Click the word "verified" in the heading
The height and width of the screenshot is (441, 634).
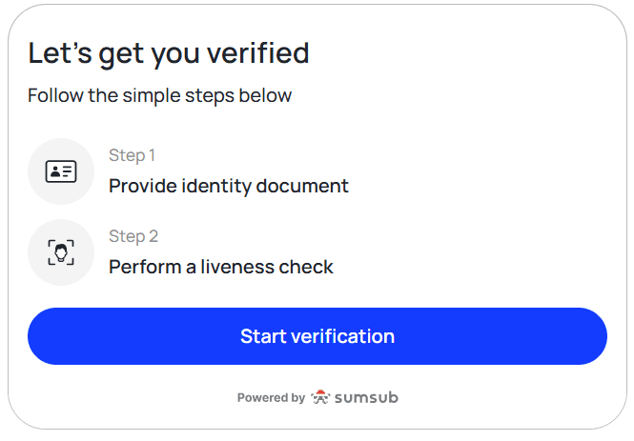pyautogui.click(x=261, y=52)
